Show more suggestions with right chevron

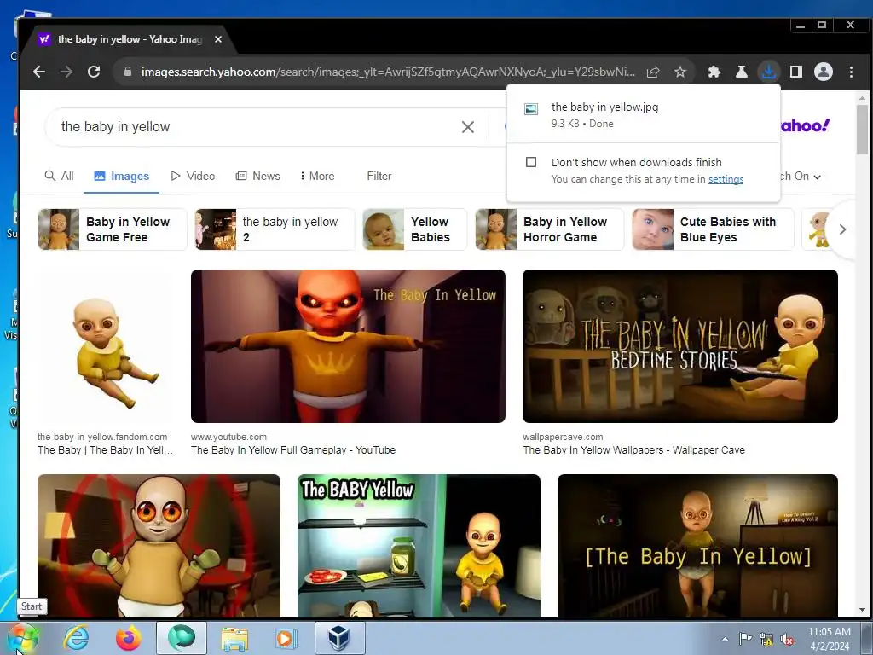(842, 229)
